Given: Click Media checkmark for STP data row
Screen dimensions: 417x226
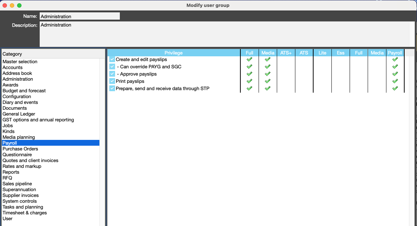Looking at the screenshot, I should point(268,88).
